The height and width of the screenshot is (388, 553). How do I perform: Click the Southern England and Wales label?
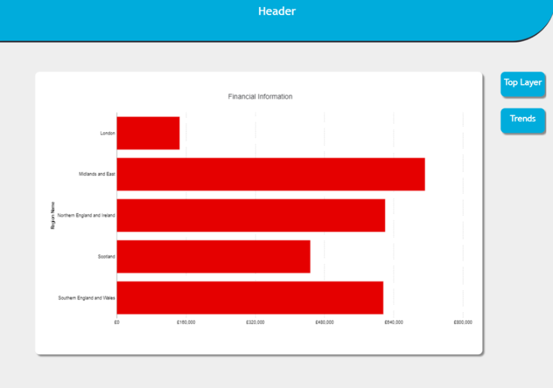pos(86,298)
